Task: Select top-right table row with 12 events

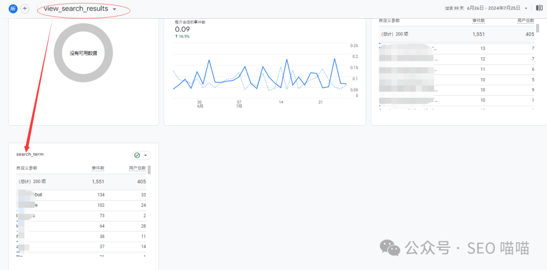Action: click(457, 59)
